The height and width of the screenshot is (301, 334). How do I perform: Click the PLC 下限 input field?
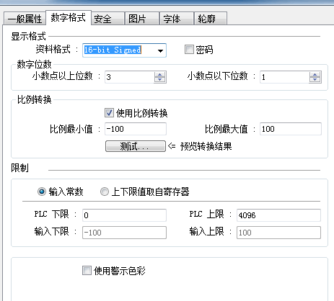[124, 215]
